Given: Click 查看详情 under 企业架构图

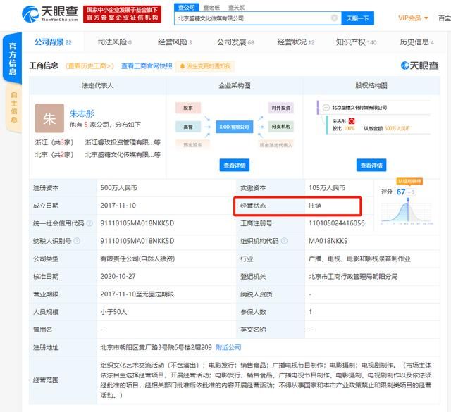Looking at the screenshot, I should coord(235,165).
